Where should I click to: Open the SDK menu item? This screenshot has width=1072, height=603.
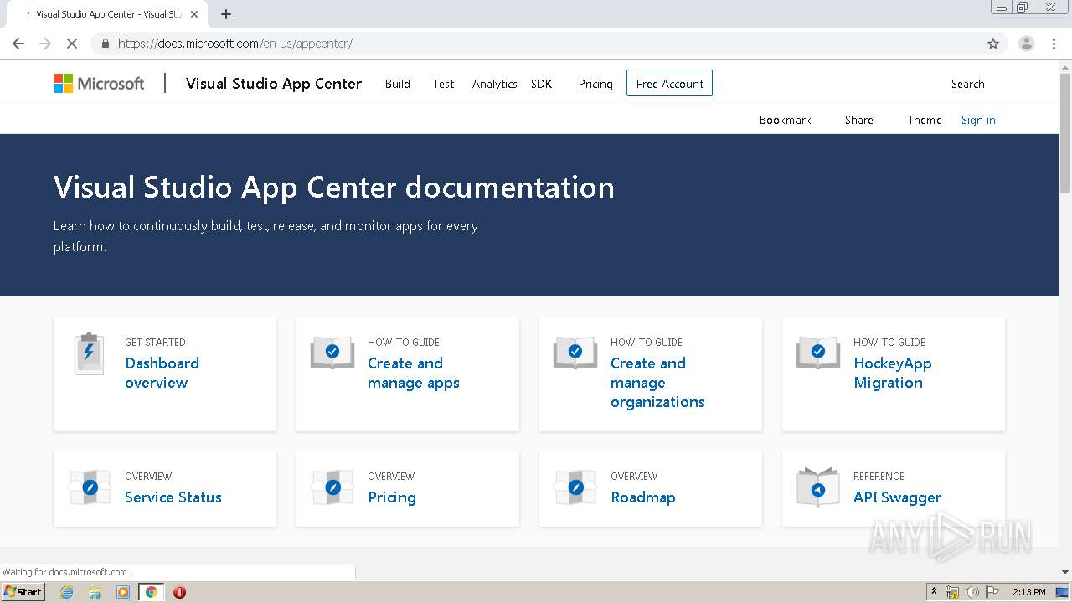[x=542, y=84]
